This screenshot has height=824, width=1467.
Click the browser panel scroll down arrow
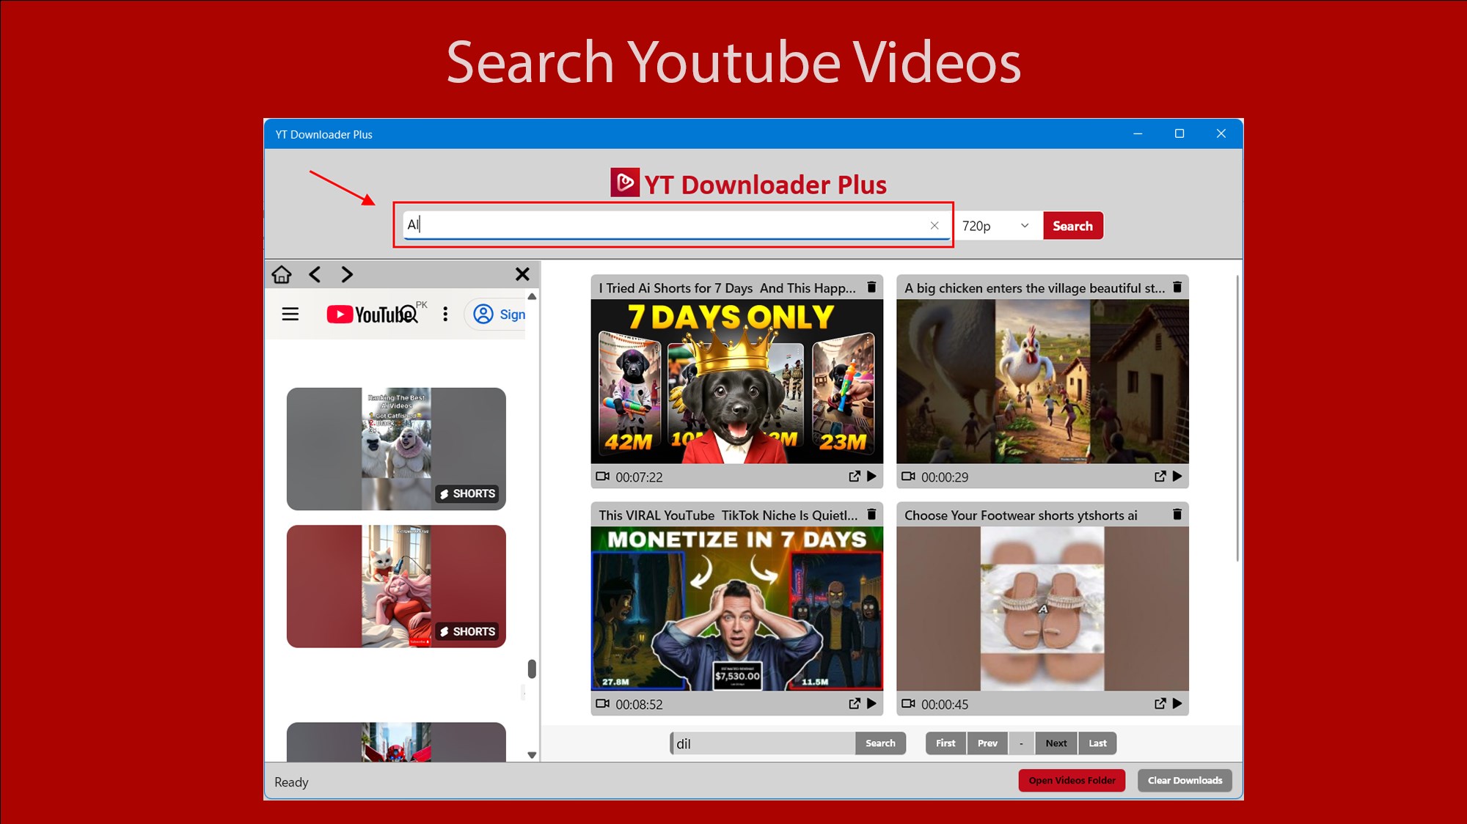[x=532, y=755]
